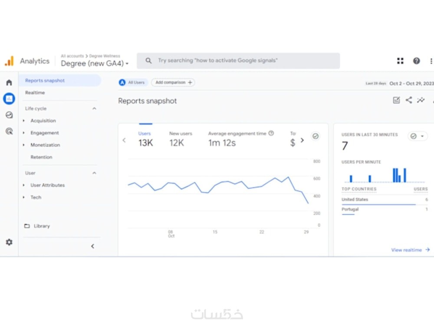This screenshot has width=434, height=326.
Task: Select Reports snapshot in navigation
Action: [60, 80]
